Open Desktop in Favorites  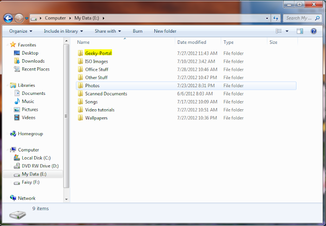point(26,53)
